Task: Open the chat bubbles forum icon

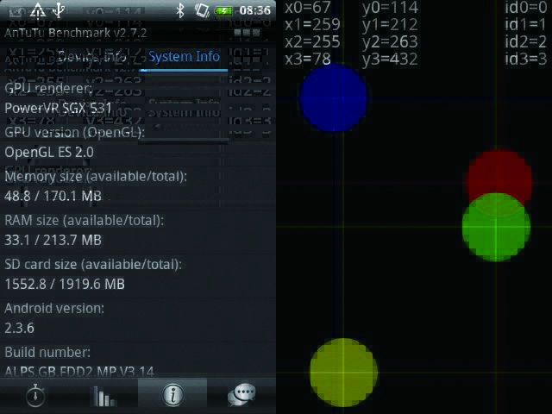Action: (x=241, y=395)
